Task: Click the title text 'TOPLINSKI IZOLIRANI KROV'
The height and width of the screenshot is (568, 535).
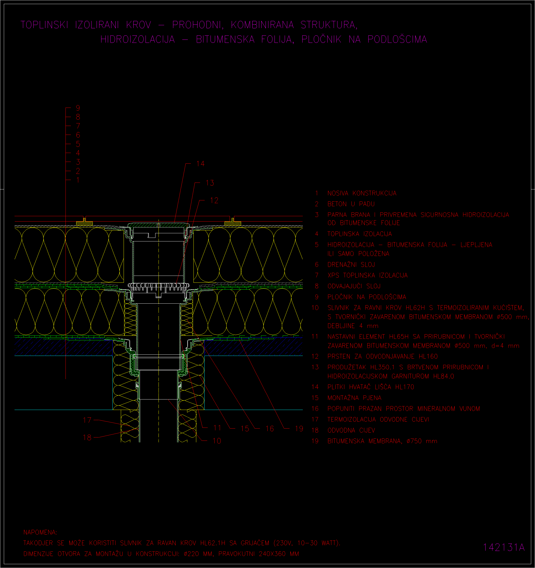Action: tap(86, 25)
